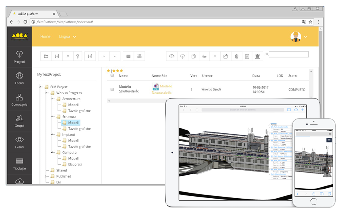The width and height of the screenshot is (340, 211).
Task: Click the move up arrow toolbar button
Action: [x=104, y=56]
